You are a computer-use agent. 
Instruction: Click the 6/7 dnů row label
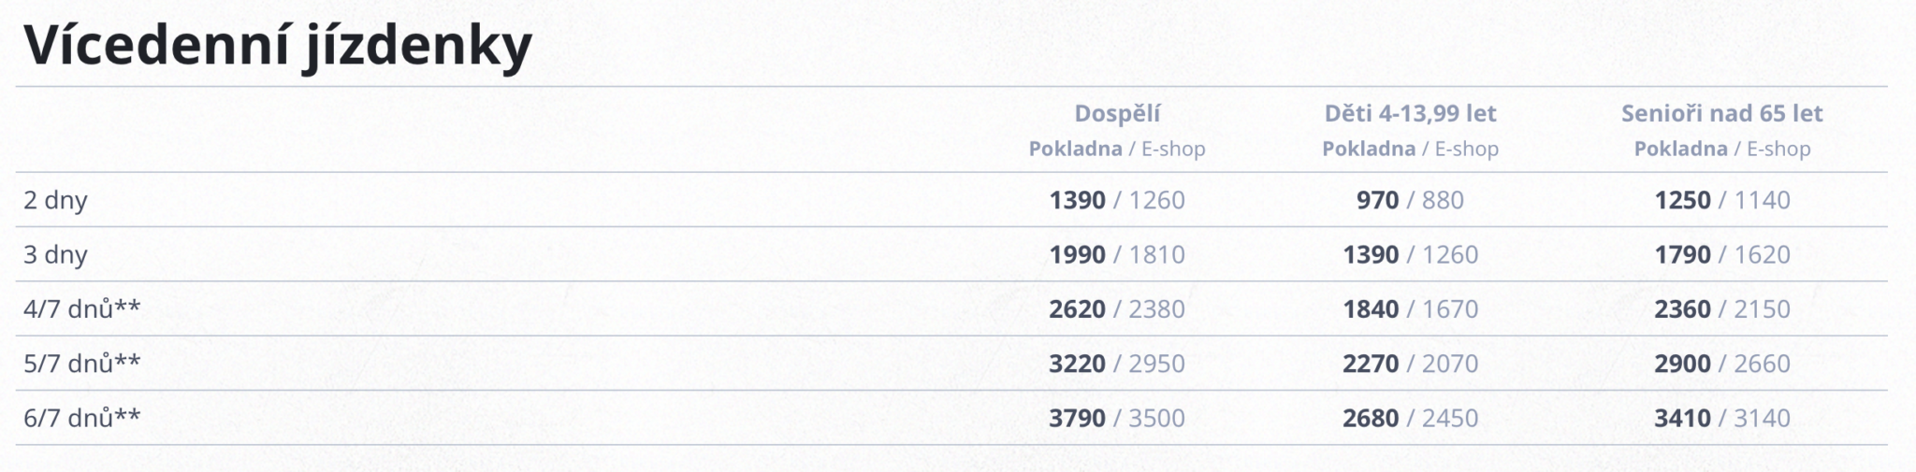point(81,417)
